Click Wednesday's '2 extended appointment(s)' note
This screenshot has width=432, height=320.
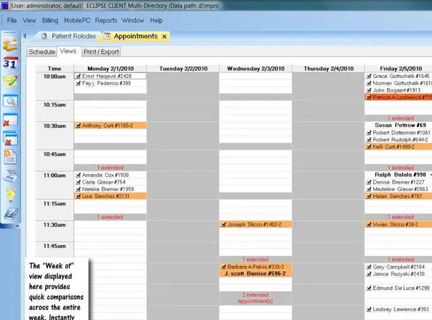click(256, 298)
